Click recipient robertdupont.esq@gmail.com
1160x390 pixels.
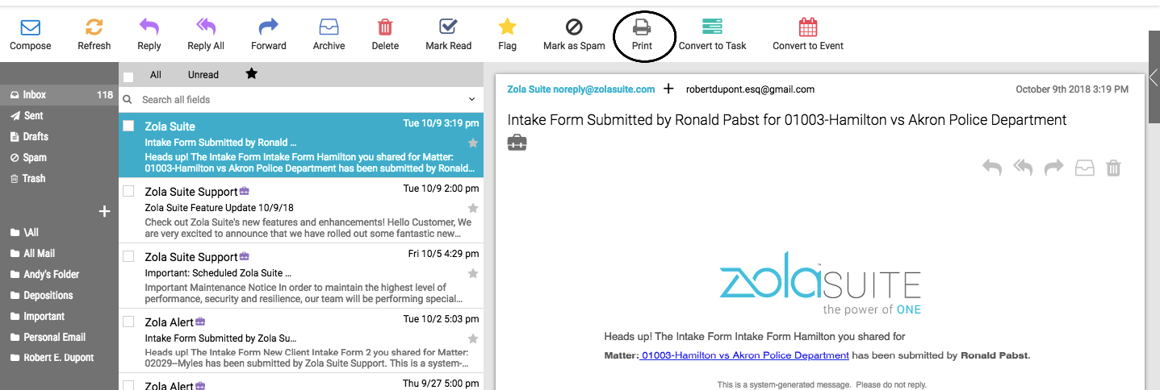750,89
